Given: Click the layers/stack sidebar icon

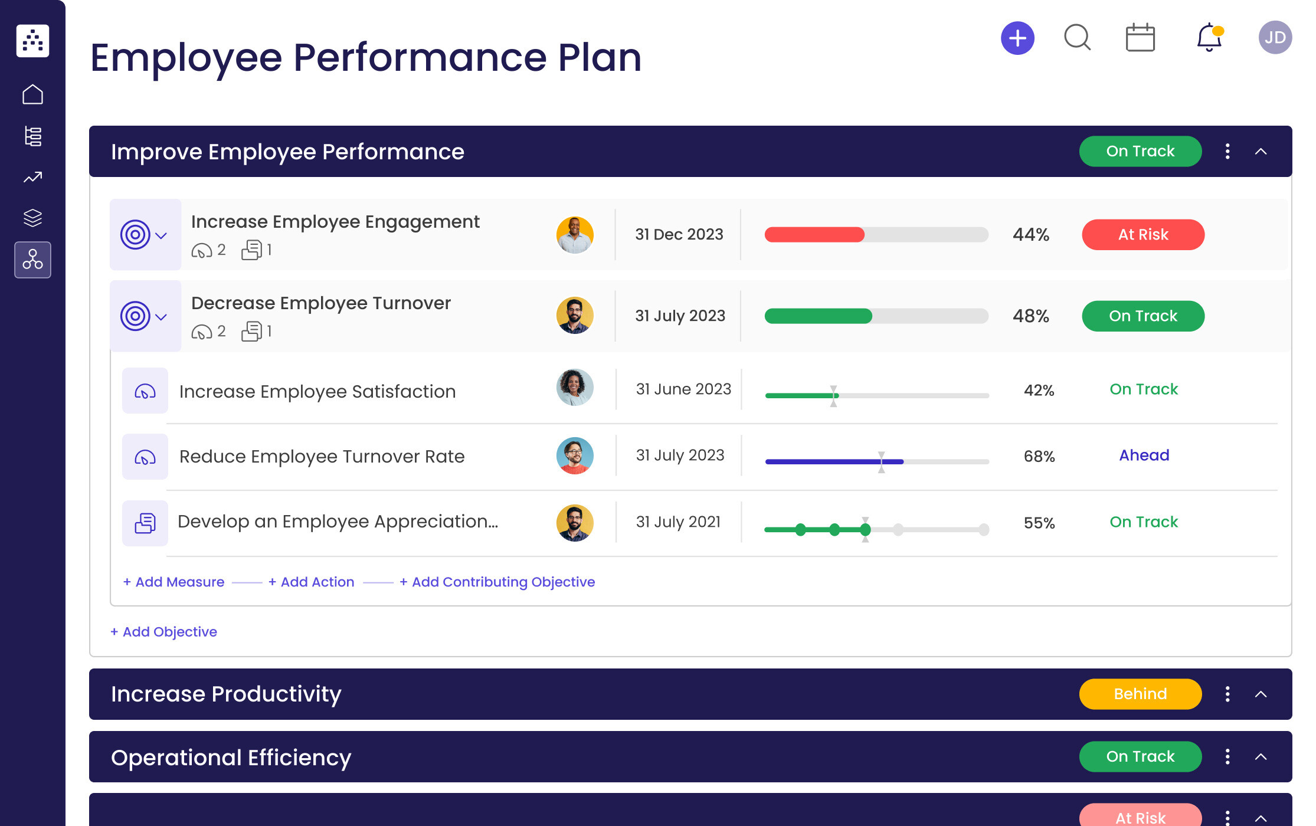Looking at the screenshot, I should (32, 217).
